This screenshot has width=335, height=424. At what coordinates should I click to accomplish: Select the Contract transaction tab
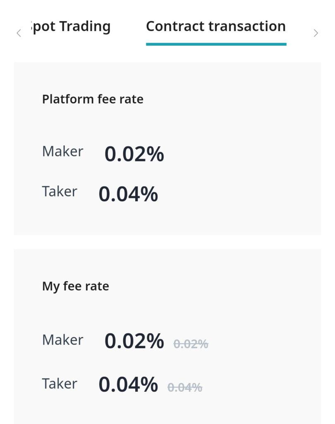(x=216, y=26)
